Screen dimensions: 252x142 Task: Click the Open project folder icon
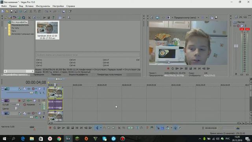pyautogui.click(x=7, y=11)
